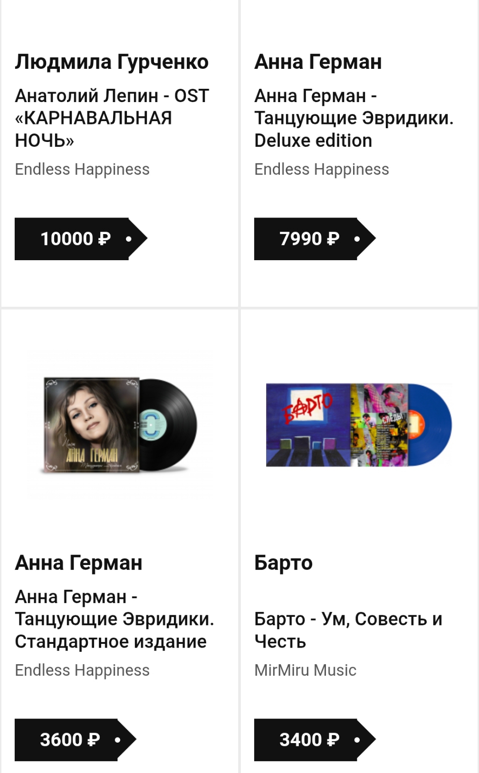Open Анна Герман artist above Стандартное издание
Viewport: 479px width, 773px height.
[x=78, y=563]
